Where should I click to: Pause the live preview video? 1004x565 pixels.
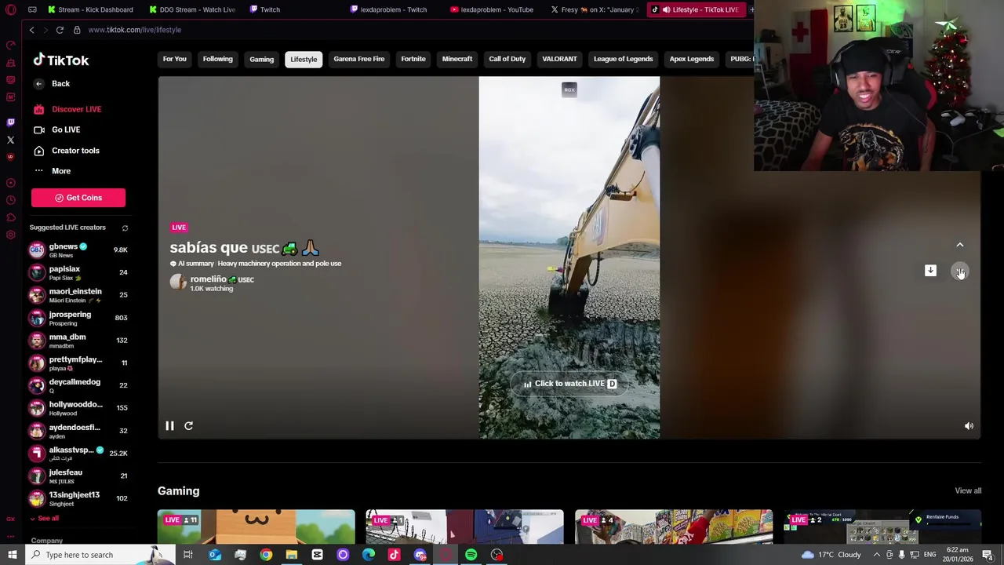[169, 426]
